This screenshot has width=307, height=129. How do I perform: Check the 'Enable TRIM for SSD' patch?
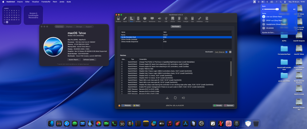[x=122, y=69]
